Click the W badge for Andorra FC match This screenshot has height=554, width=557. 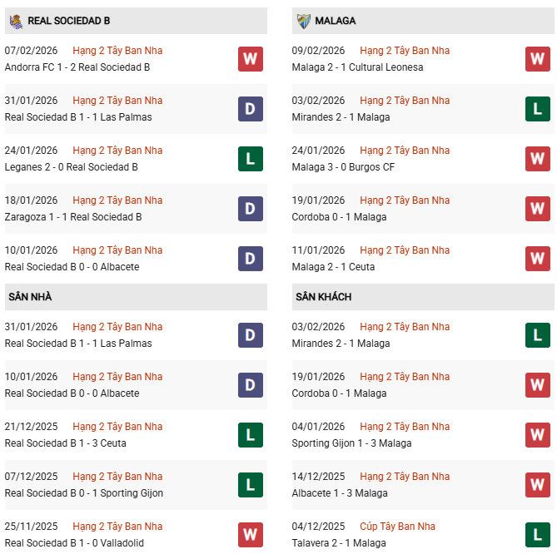(251, 59)
